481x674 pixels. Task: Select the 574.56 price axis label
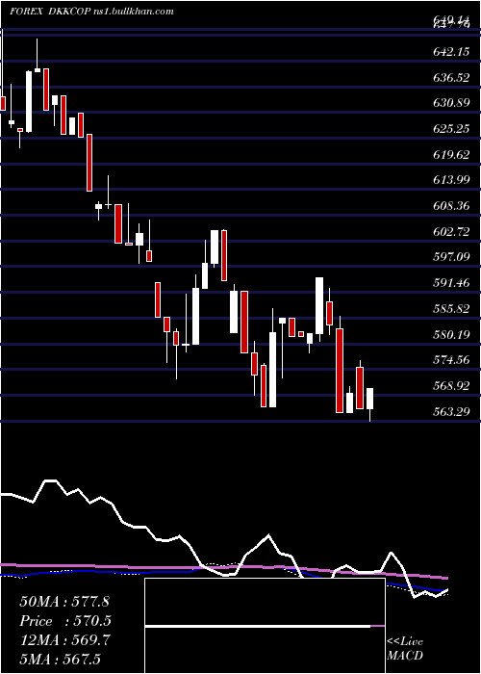(x=451, y=360)
